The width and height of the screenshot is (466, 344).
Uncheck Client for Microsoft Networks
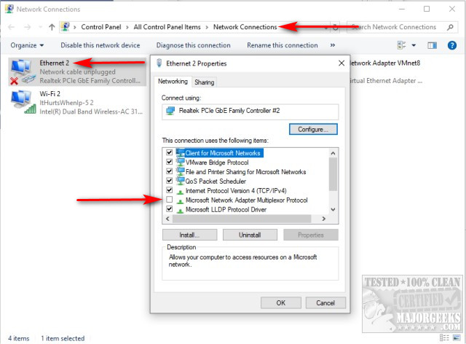click(170, 152)
